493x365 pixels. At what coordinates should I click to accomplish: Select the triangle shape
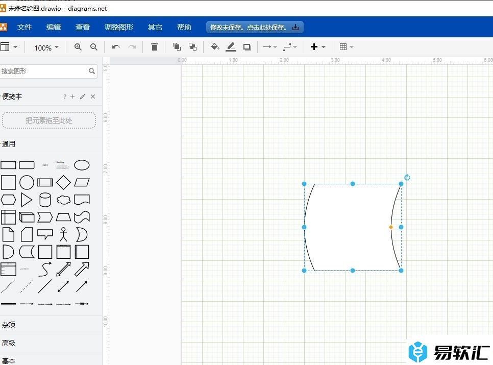pyautogui.click(x=27, y=200)
